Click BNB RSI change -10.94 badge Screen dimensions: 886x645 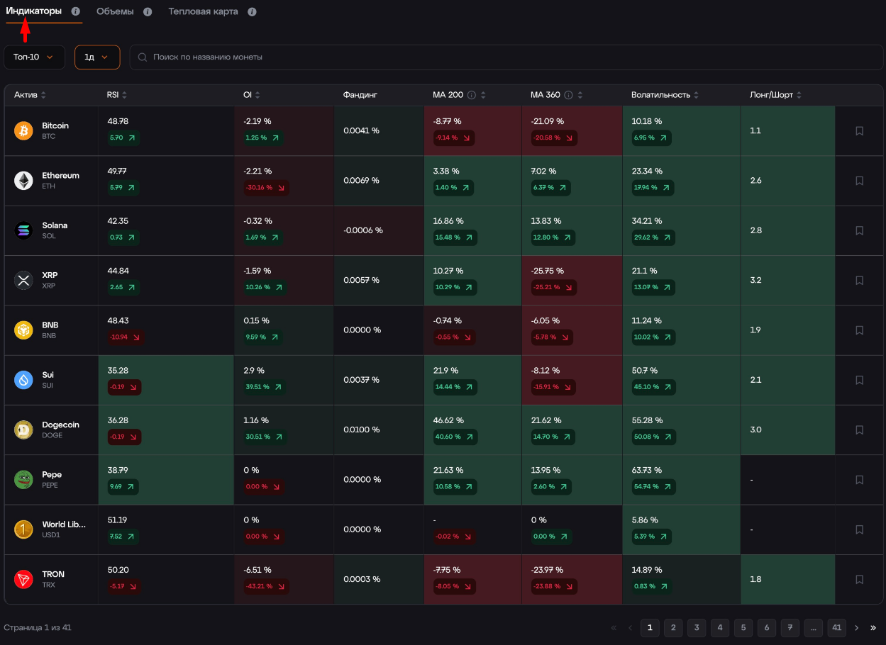tap(125, 337)
